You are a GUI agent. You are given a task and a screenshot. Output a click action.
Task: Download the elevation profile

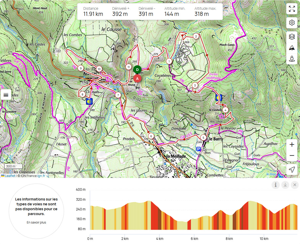(285, 185)
